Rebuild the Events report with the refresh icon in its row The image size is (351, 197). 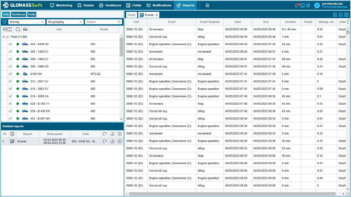coord(105,141)
